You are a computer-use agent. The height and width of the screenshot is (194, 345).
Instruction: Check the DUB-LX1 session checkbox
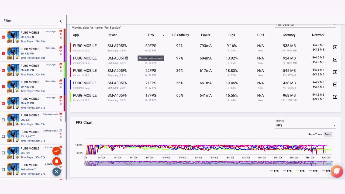click(x=3, y=120)
